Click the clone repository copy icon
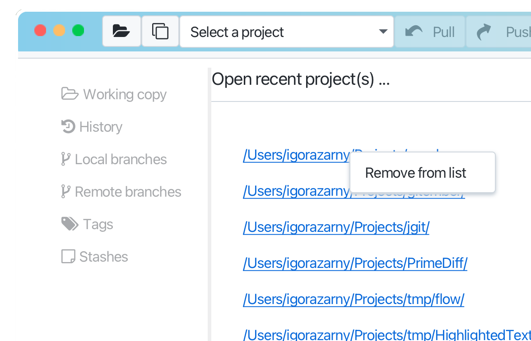Viewport: 531px width, 341px height. [x=160, y=31]
